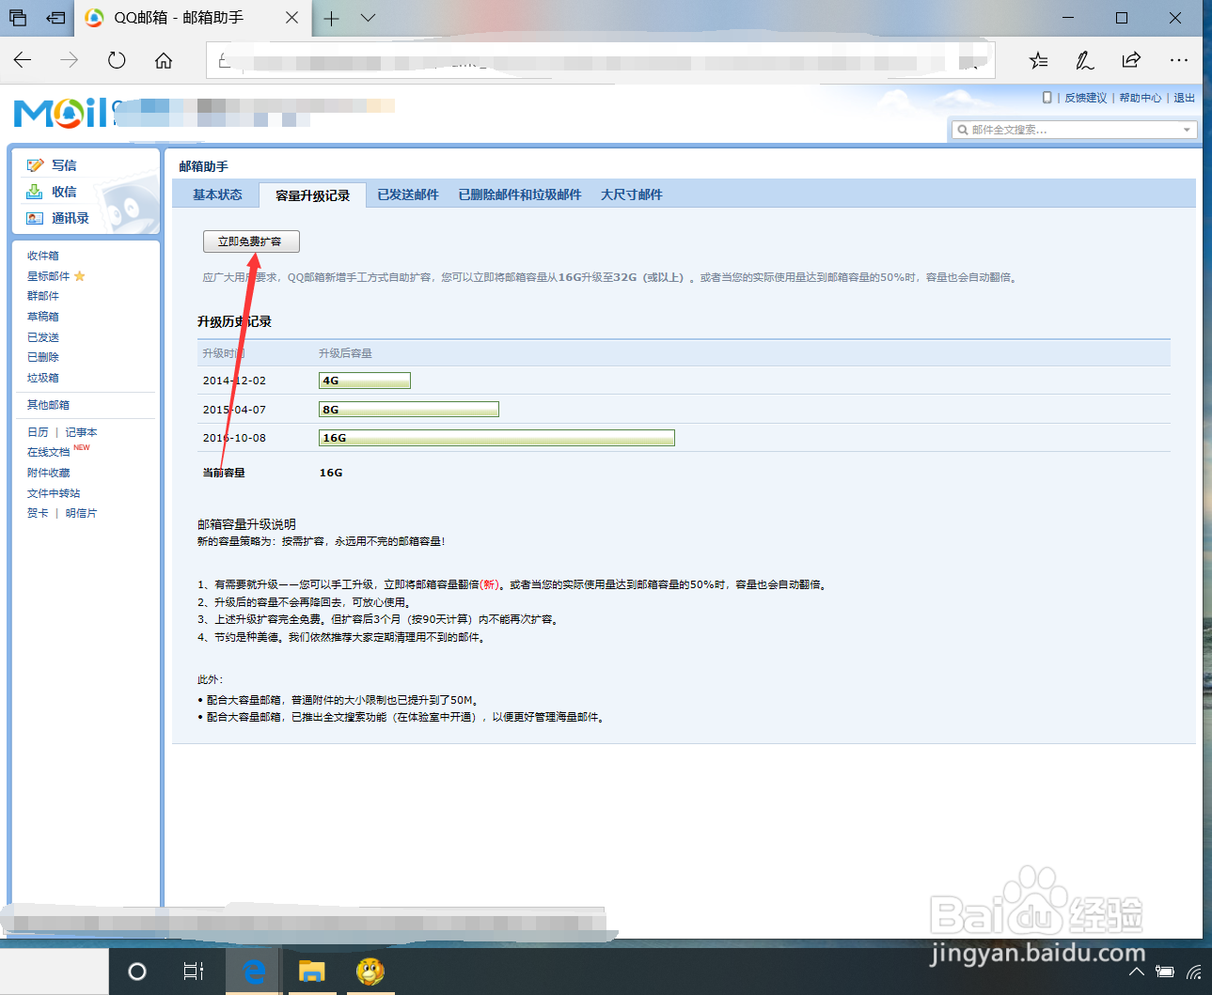This screenshot has height=995, width=1212.
Task: Click the network icon in system tray
Action: click(1194, 972)
